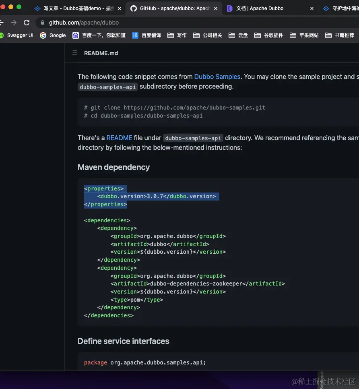Click the artifactId dubbo line
This screenshot has height=389, width=359.
[x=160, y=244]
